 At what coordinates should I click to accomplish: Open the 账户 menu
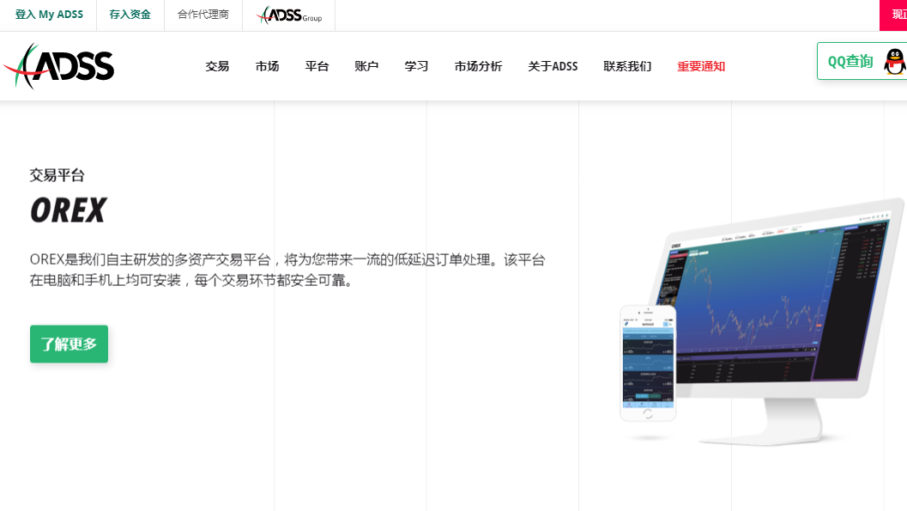[366, 66]
